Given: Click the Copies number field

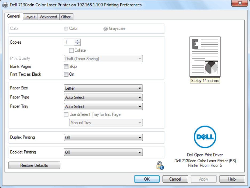Looking at the screenshot, I should (69, 42).
